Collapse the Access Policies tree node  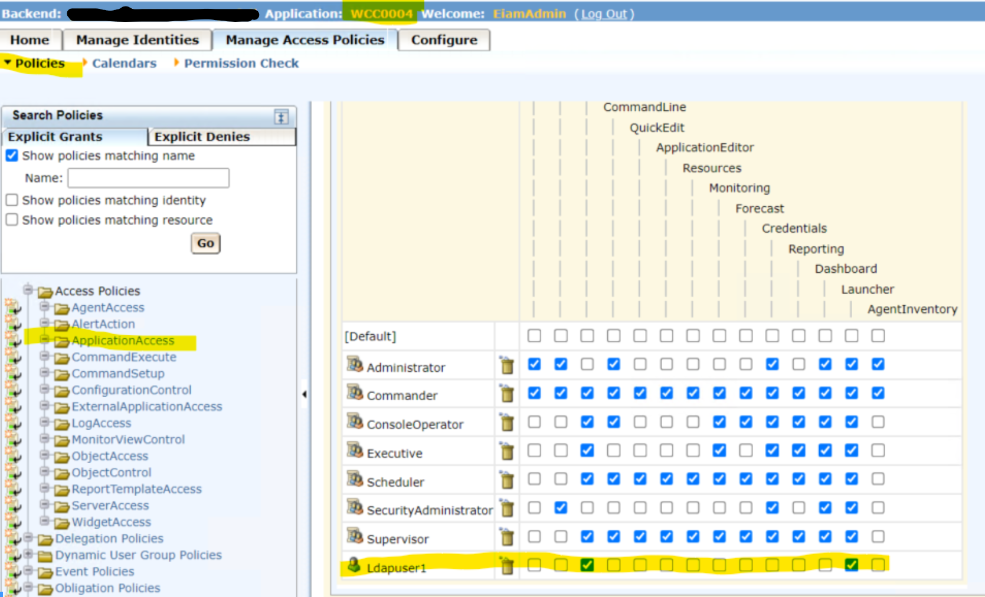coord(28,289)
